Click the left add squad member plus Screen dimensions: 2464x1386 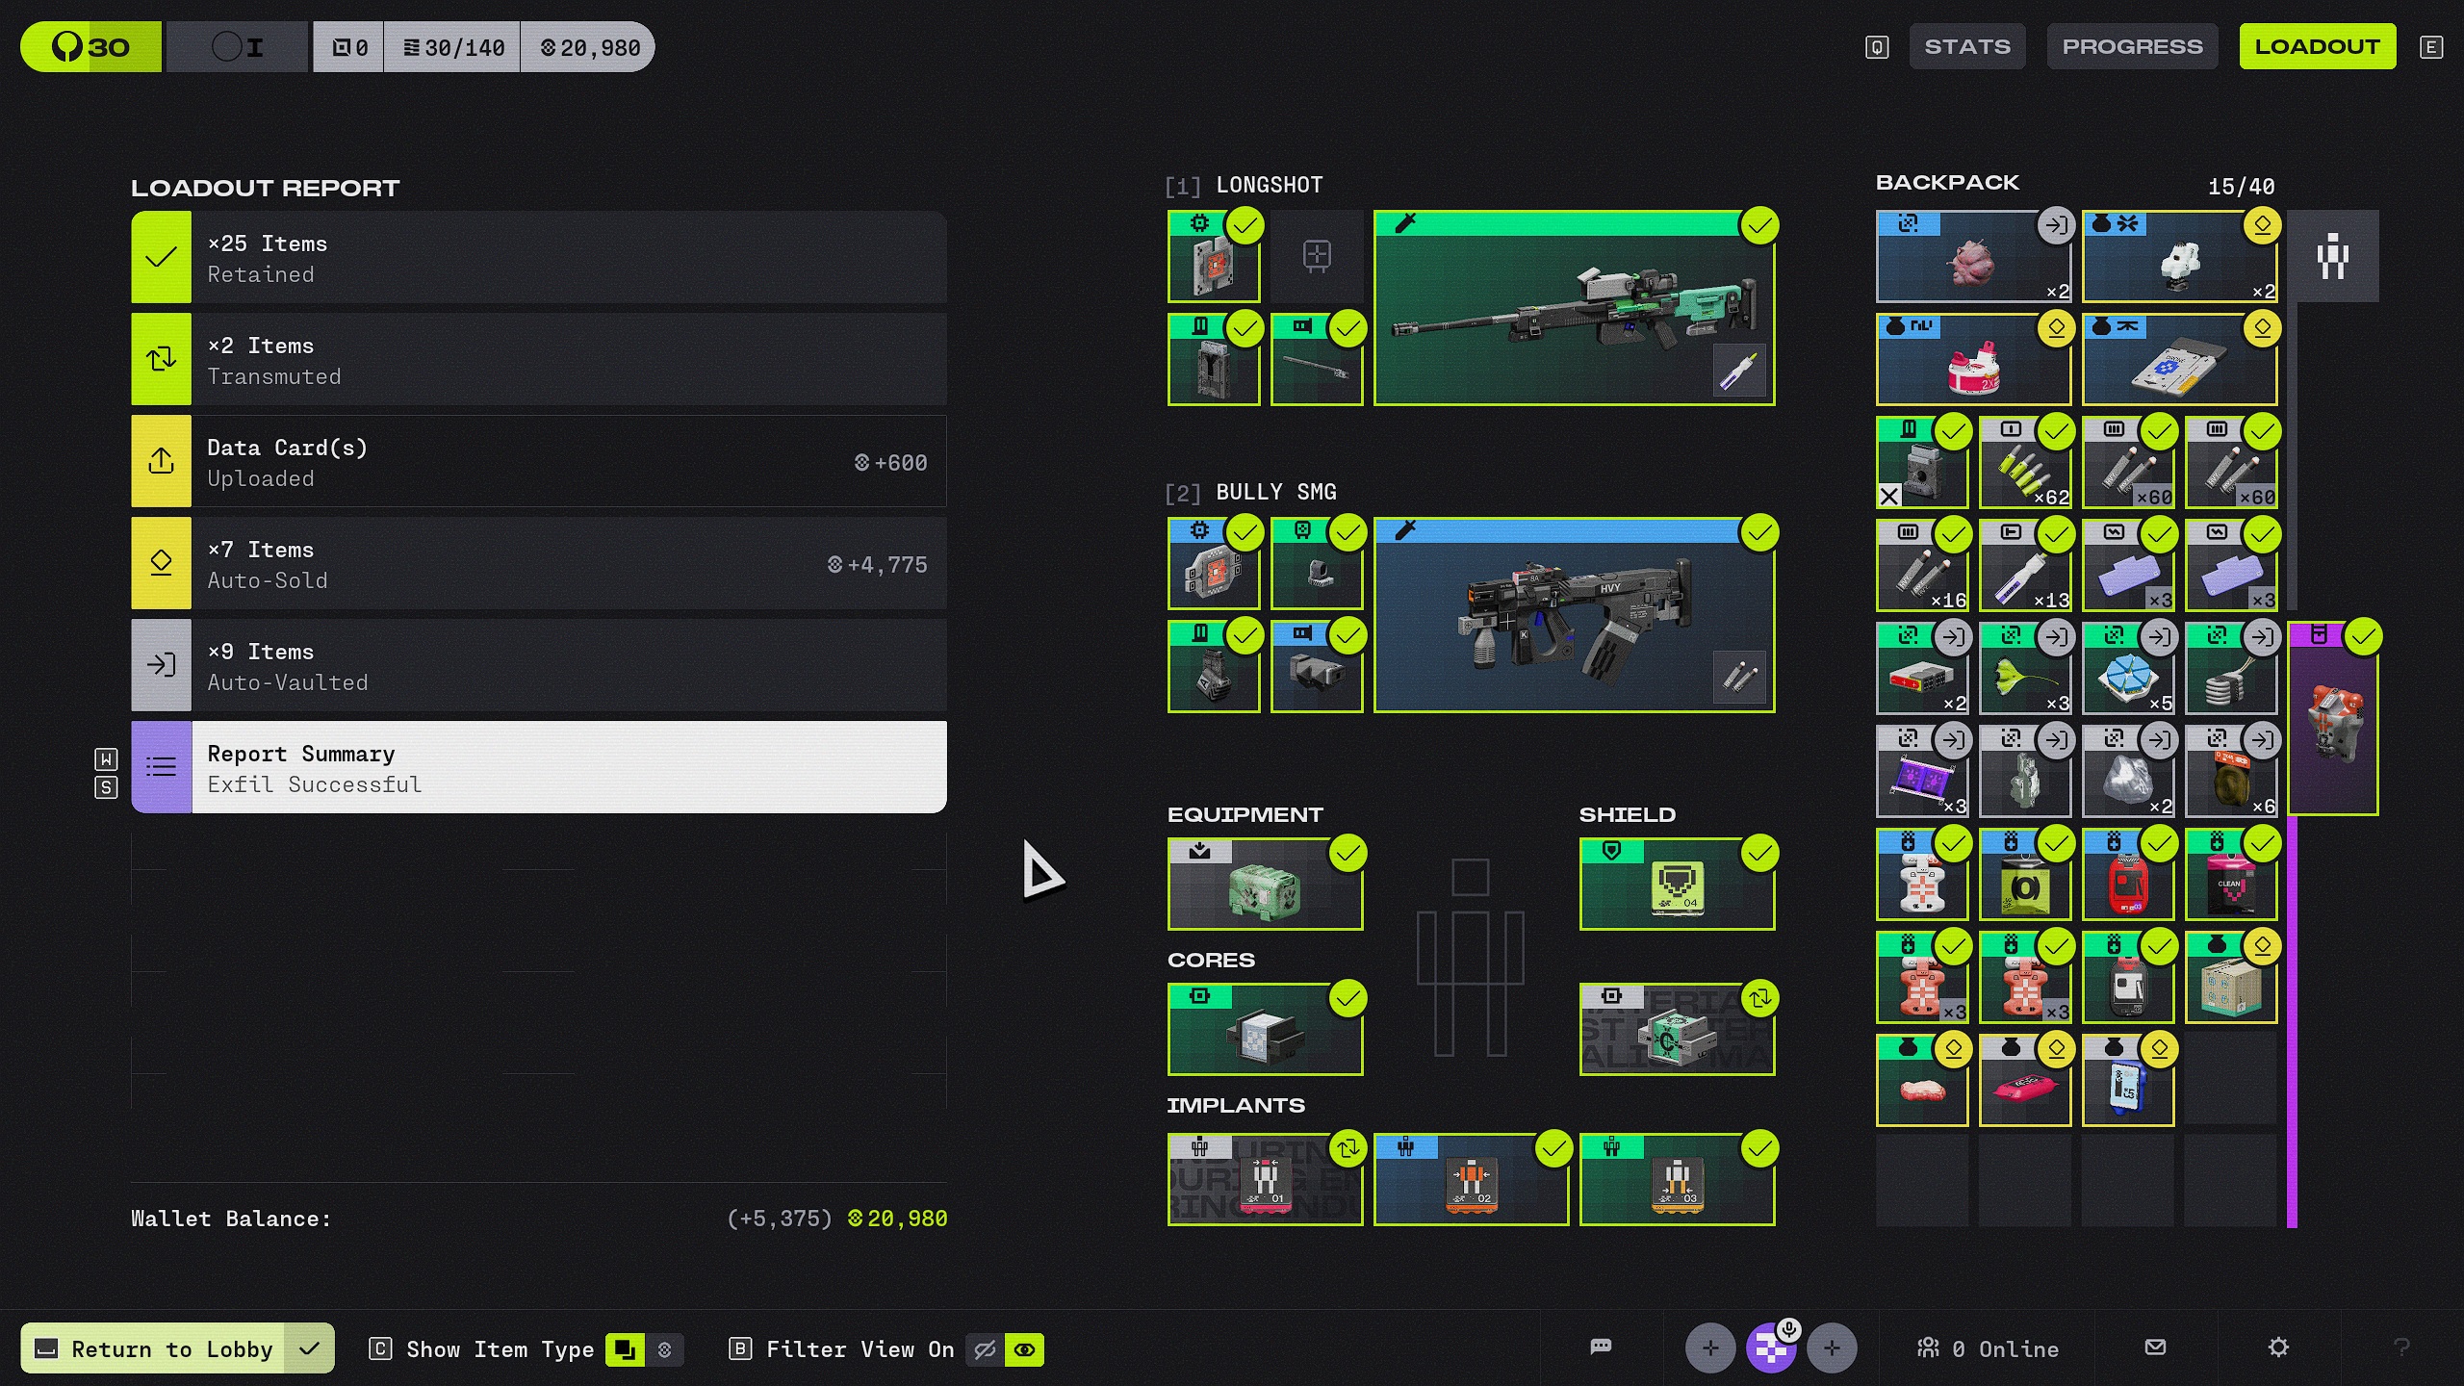1710,1348
